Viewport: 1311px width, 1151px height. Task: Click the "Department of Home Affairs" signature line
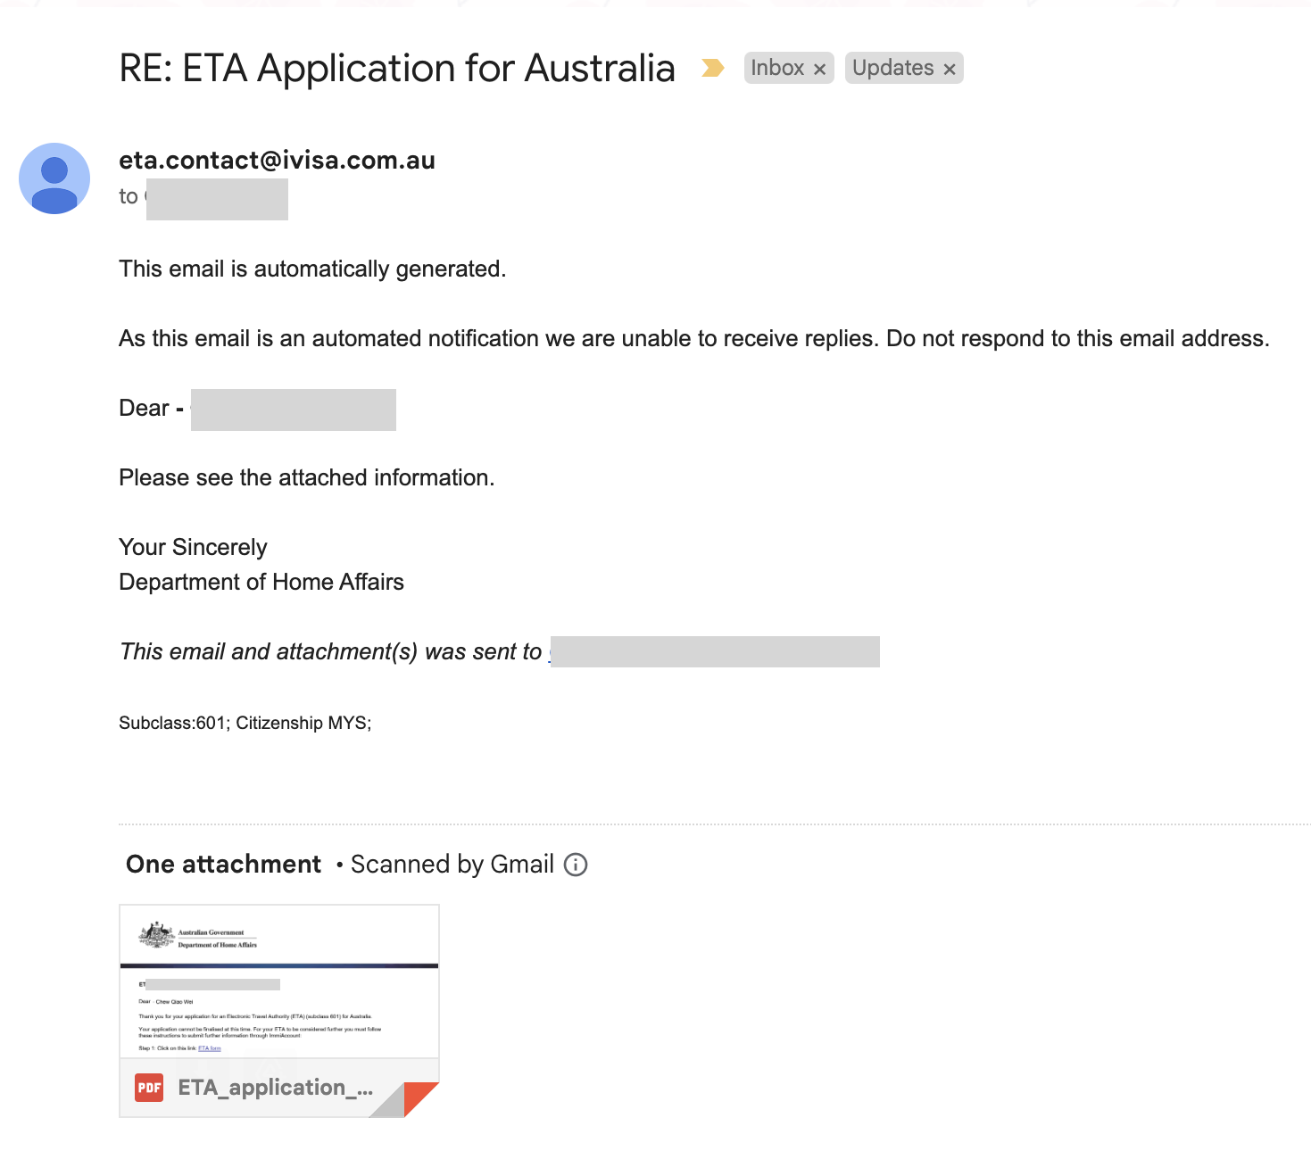click(x=261, y=583)
